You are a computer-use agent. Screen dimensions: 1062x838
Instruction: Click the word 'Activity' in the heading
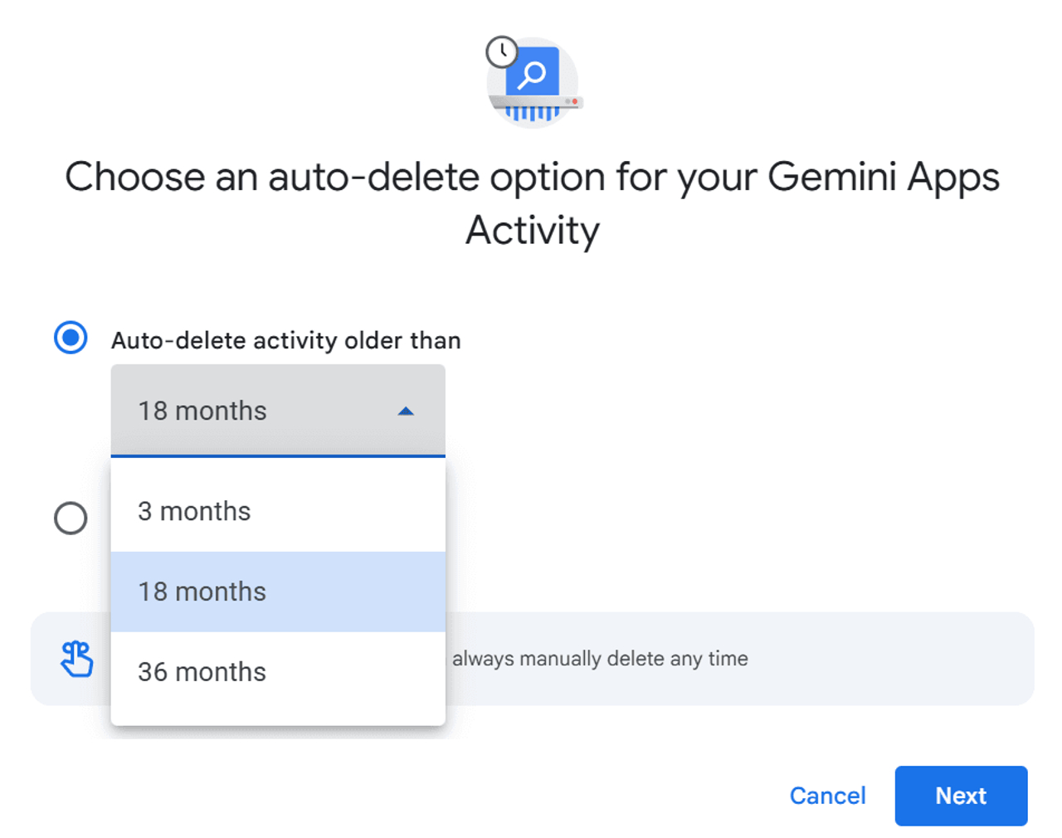(532, 231)
